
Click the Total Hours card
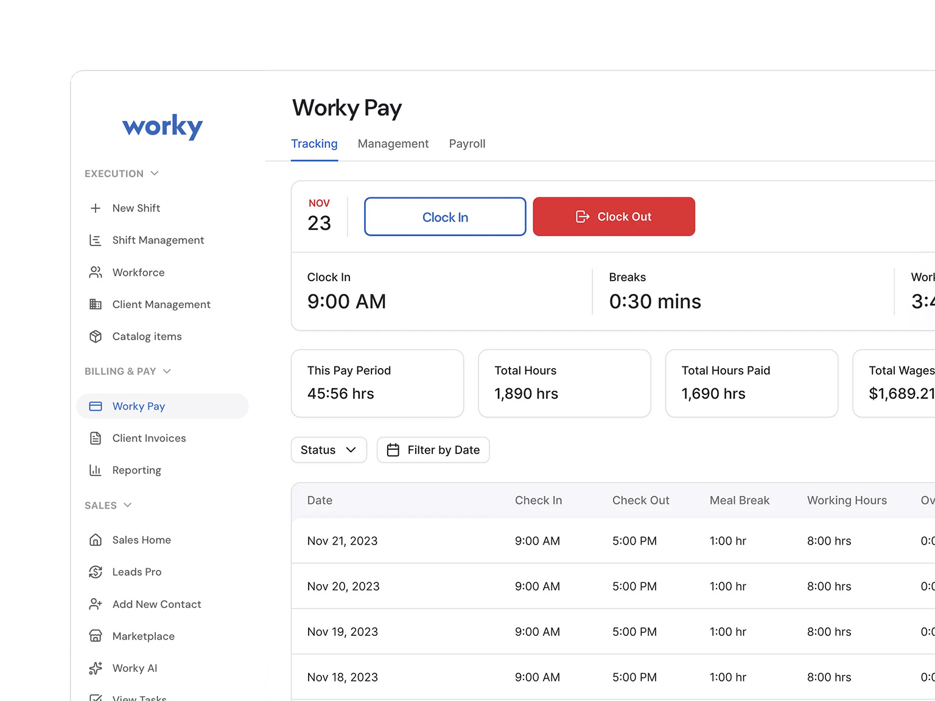coord(565,383)
